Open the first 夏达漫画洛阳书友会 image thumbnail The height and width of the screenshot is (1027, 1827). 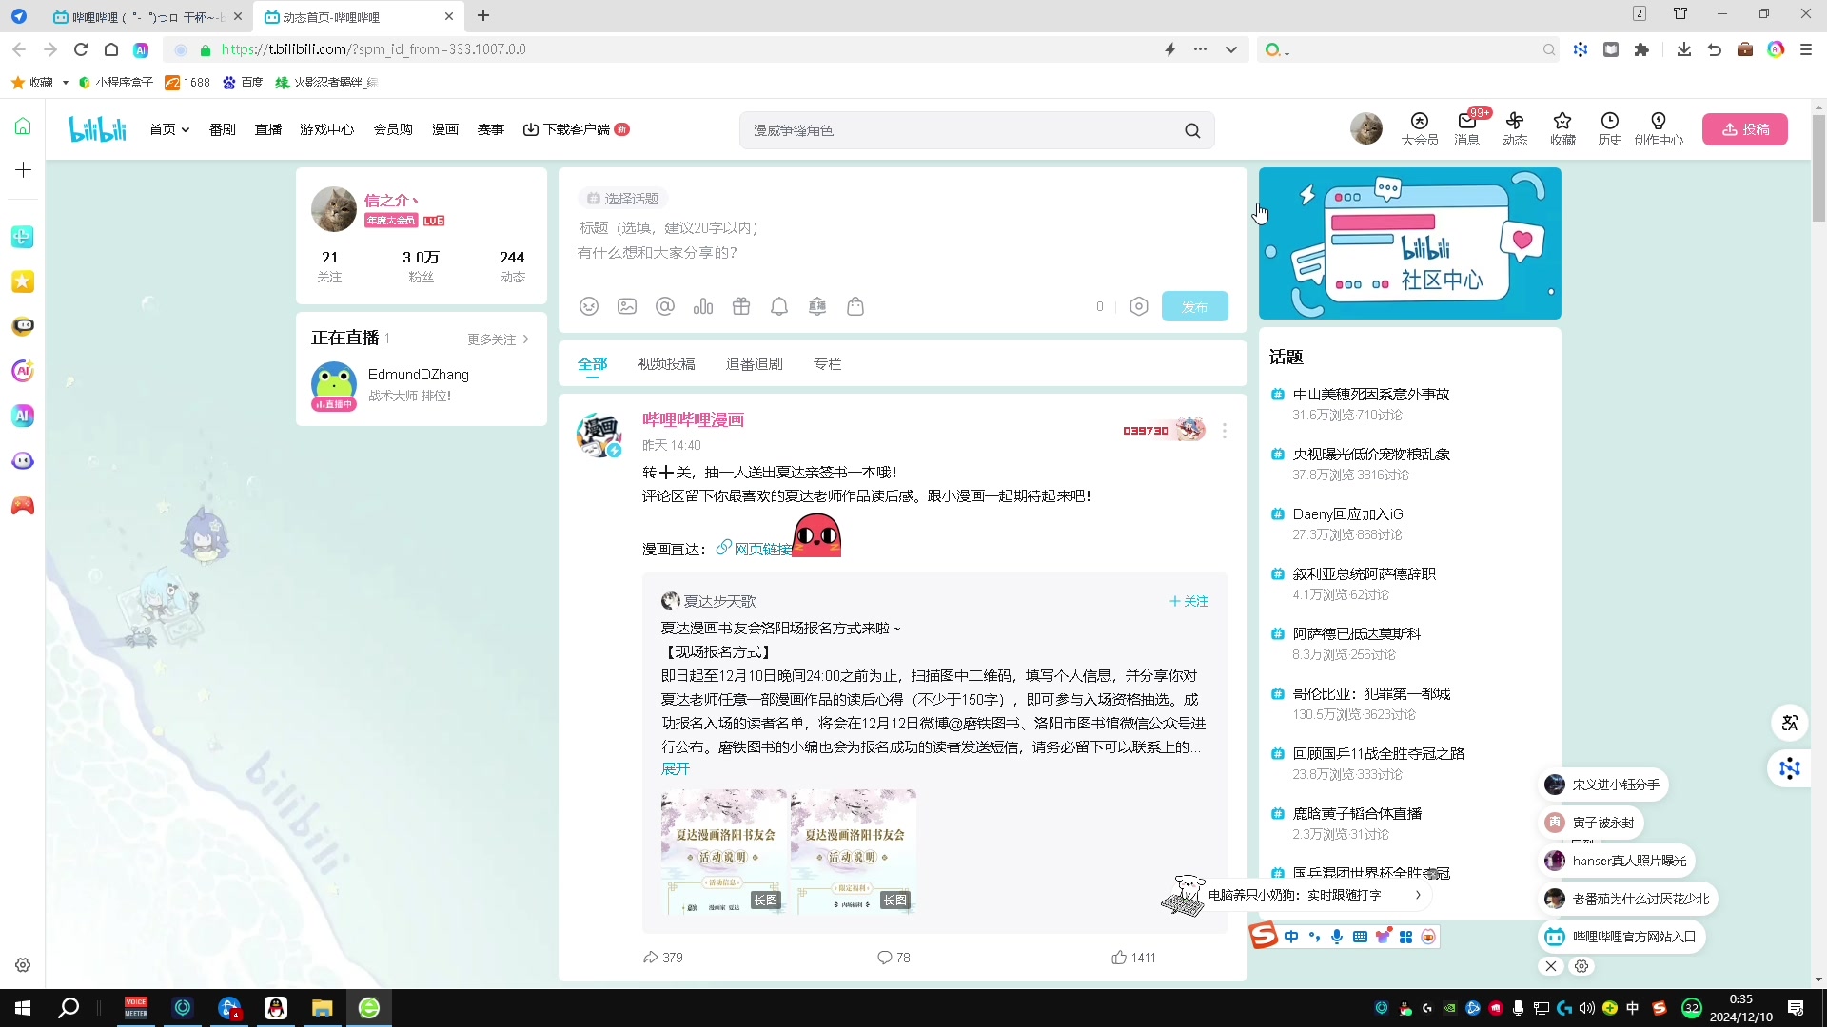pos(724,851)
